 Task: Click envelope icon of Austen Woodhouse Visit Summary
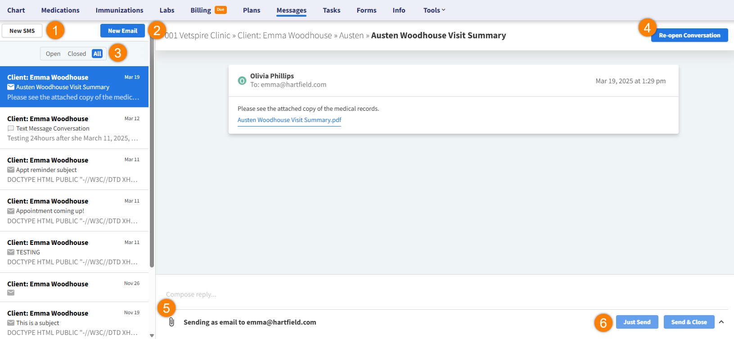(x=11, y=87)
